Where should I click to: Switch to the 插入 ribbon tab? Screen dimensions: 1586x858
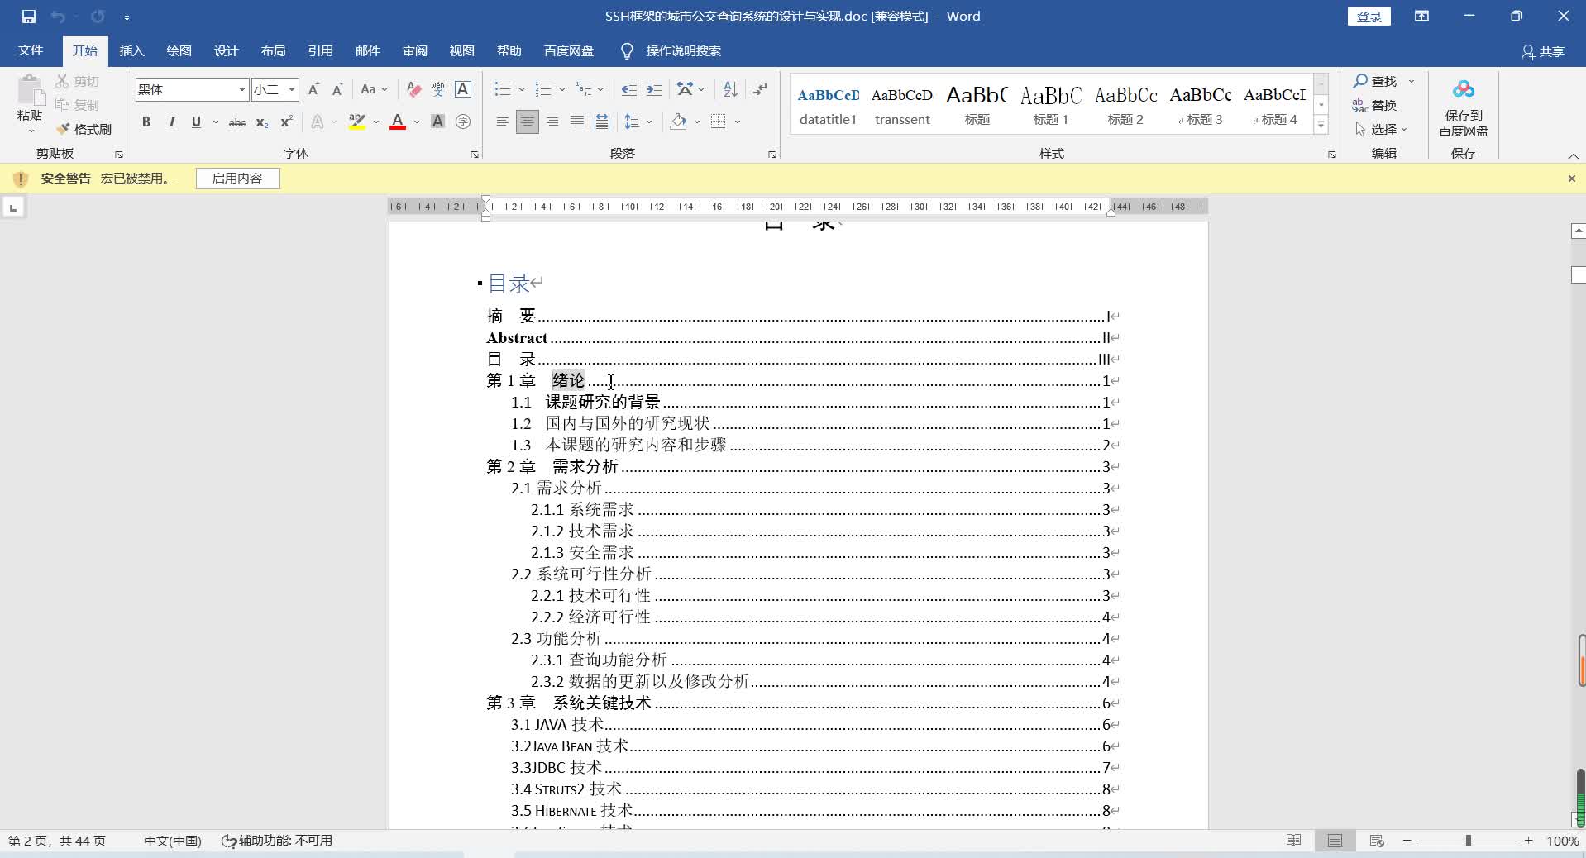[x=131, y=50]
